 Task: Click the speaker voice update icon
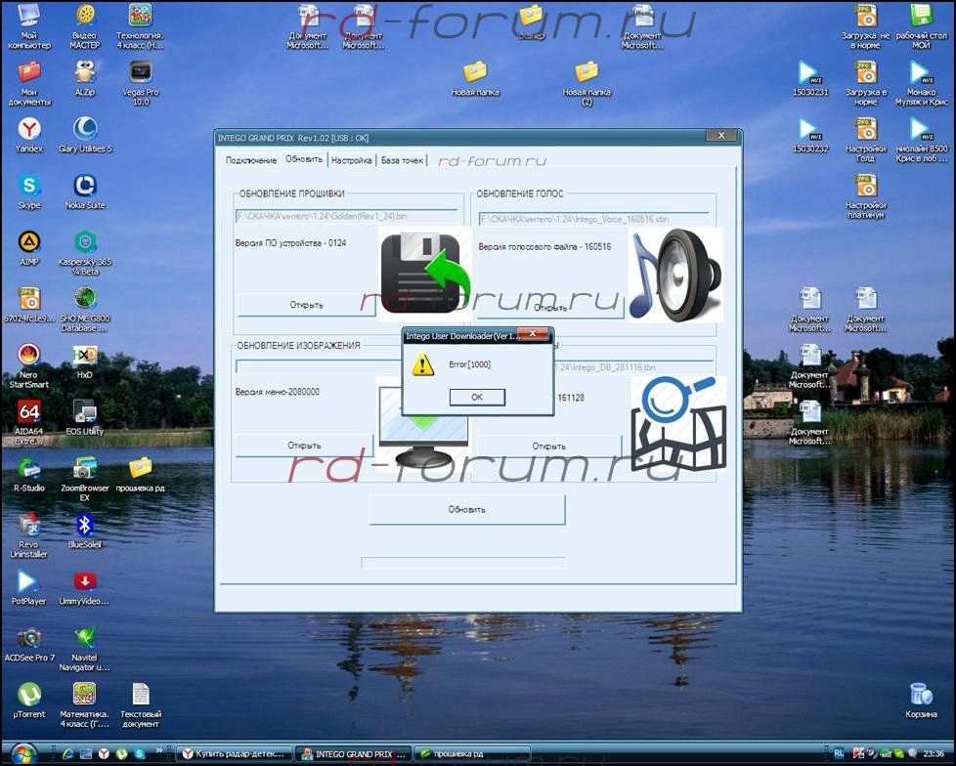[675, 275]
